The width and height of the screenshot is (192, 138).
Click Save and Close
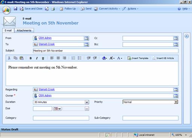pyautogui.click(x=31, y=9)
